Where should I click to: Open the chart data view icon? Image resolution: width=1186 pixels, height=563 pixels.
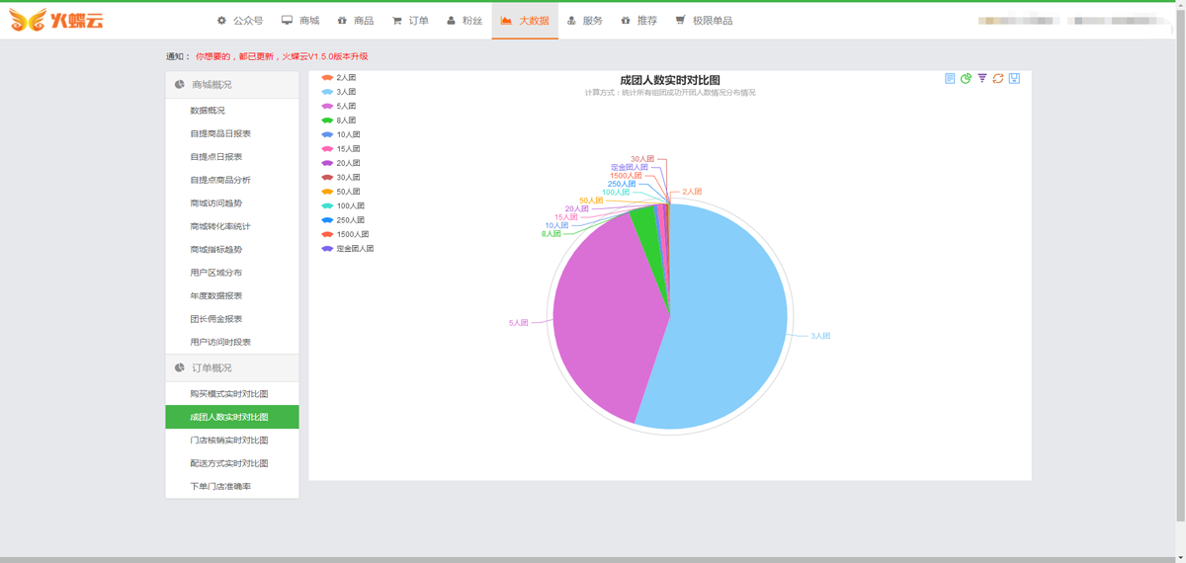[x=950, y=78]
